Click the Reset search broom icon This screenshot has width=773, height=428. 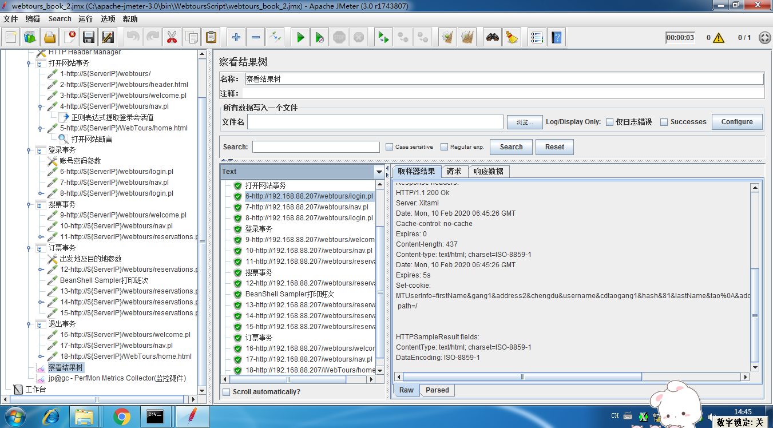tap(512, 38)
